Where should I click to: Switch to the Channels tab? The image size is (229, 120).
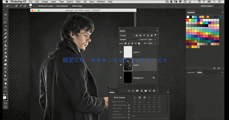191,72
